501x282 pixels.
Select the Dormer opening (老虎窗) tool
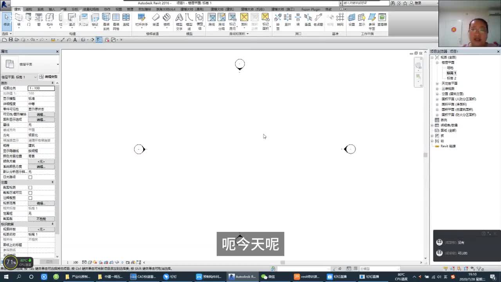[318, 20]
